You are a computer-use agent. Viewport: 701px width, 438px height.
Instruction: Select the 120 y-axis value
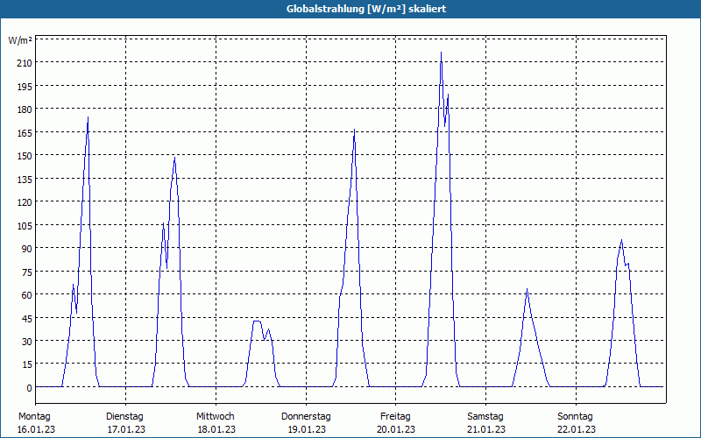[x=25, y=202]
